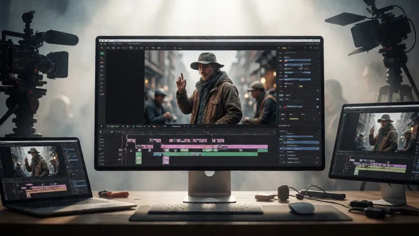The height and width of the screenshot is (236, 419).
Task: Click the first pink clip on the top track
Action: [131, 140]
